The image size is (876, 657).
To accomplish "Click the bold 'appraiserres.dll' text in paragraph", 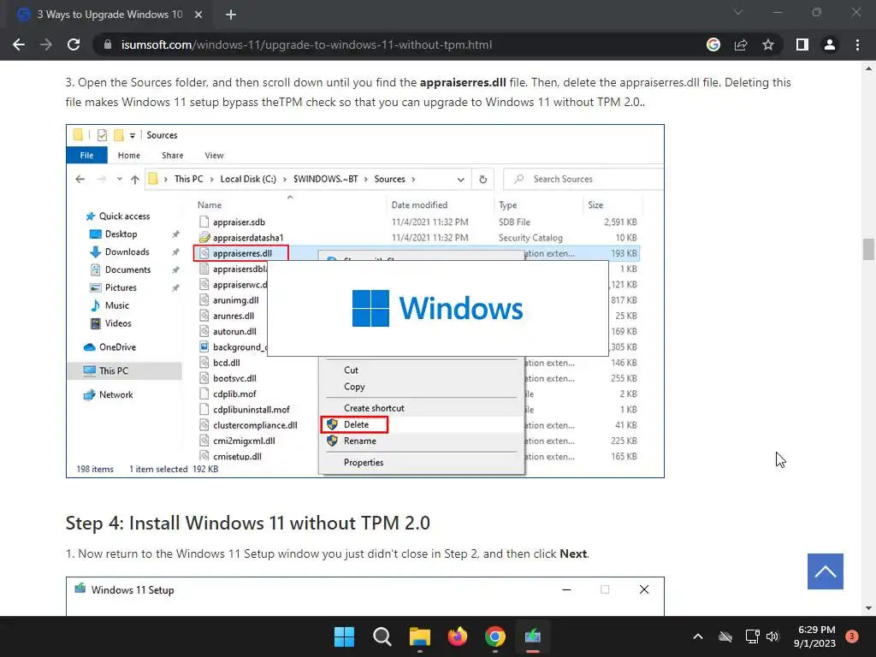I will tap(463, 82).
